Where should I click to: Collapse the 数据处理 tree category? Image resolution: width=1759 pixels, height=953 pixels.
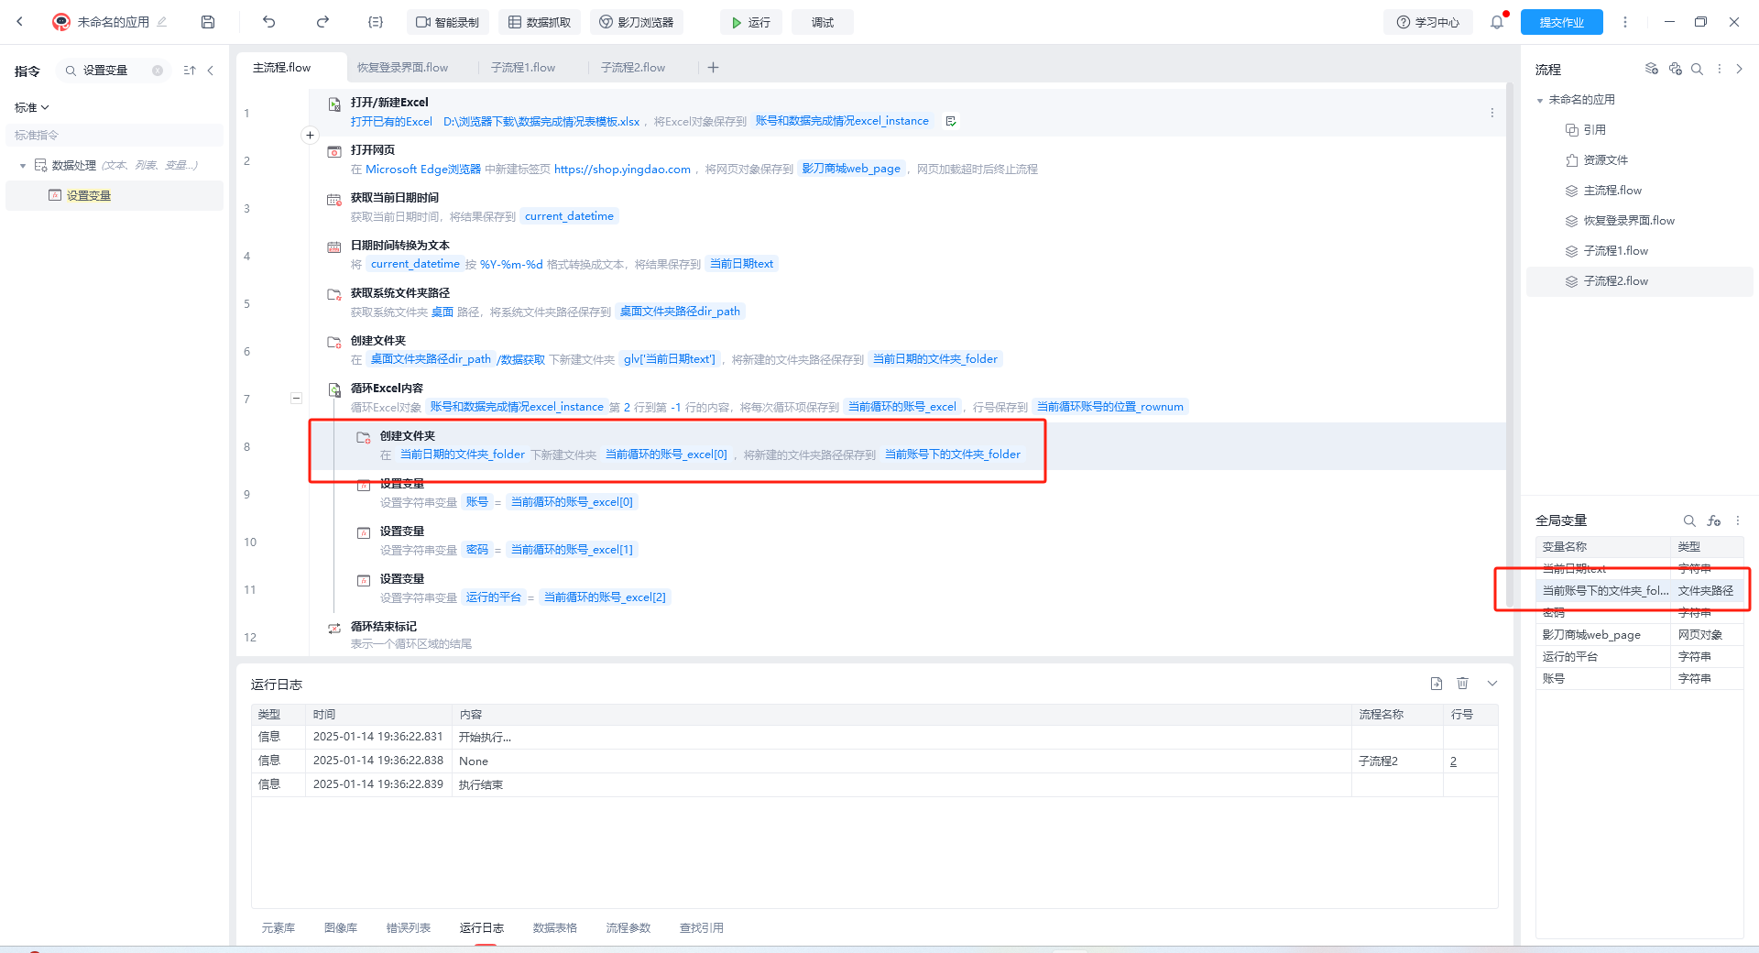[23, 166]
